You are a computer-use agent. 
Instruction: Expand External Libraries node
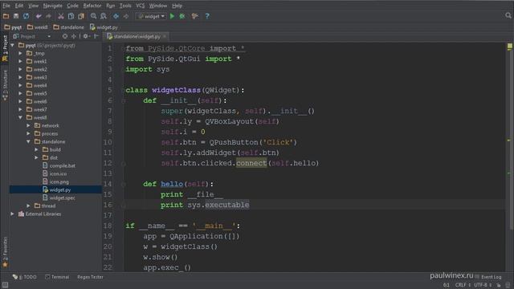[13, 214]
